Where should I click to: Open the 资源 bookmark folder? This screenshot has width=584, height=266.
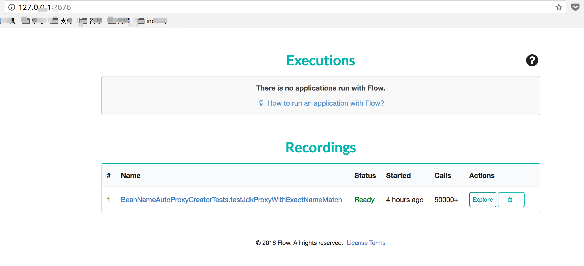[91, 21]
